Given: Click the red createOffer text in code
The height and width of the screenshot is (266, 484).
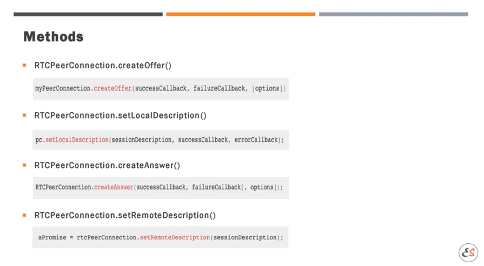Looking at the screenshot, I should tap(112, 88).
